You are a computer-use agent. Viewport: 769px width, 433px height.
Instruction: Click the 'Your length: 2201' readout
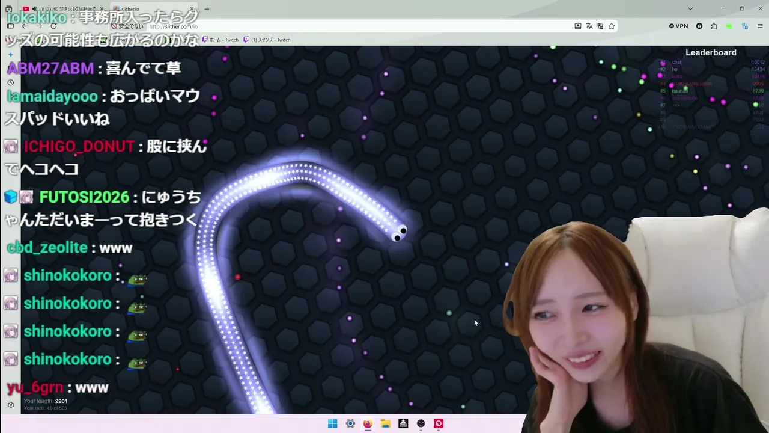click(46, 401)
